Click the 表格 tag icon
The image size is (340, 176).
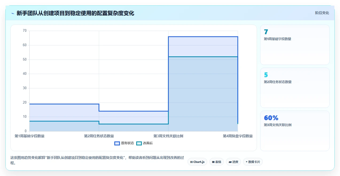coord(213,162)
